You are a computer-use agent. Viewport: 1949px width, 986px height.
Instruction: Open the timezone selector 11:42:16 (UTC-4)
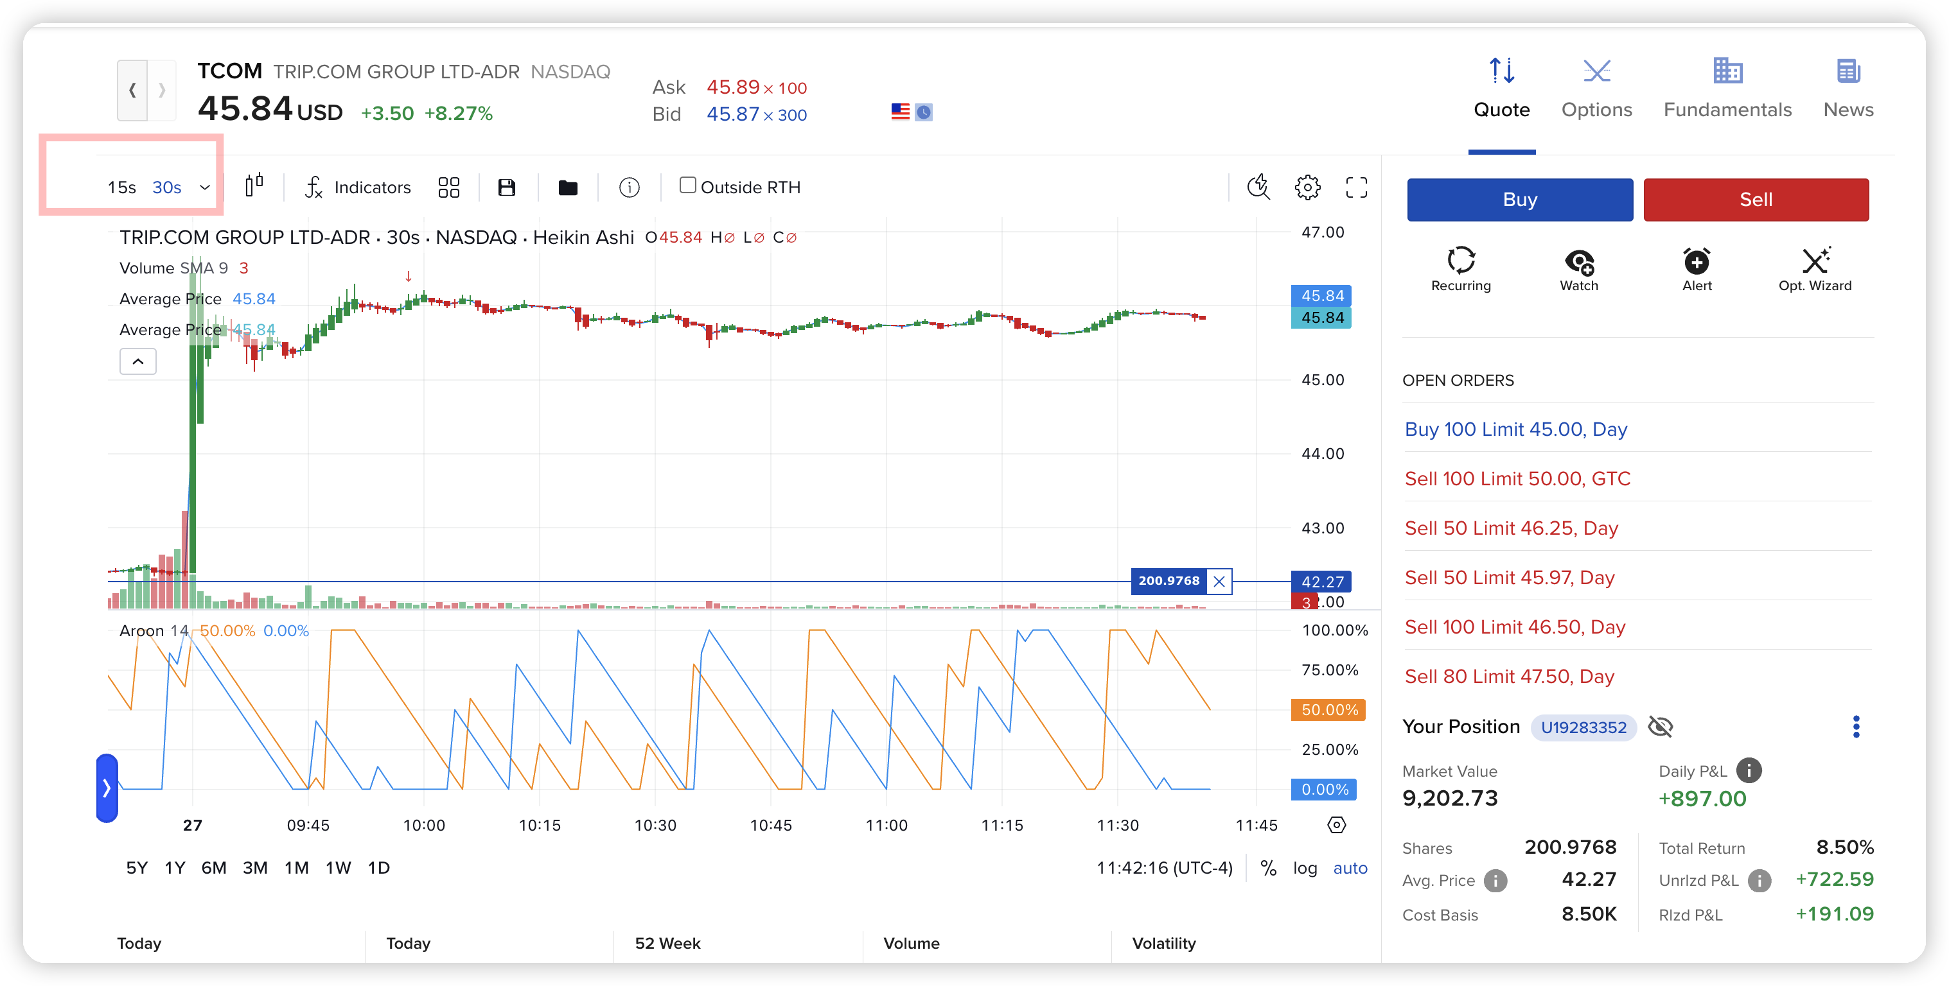(1165, 868)
